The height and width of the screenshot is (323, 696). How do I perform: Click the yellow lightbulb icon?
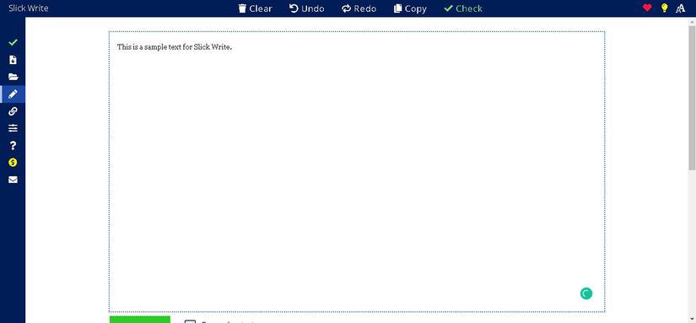(x=664, y=8)
